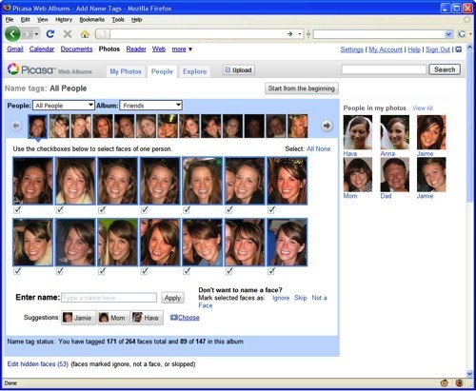Open the Bookmarks menu
The image size is (476, 391).
point(92,20)
